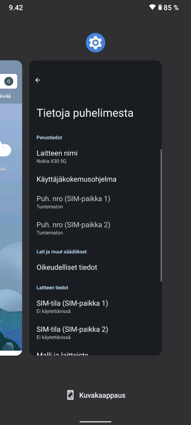Viewport: 191px width, 425px height.
Task: Open Laitteen nimi setting
Action: [57, 156]
